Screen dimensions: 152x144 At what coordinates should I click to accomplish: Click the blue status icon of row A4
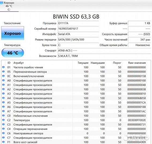3,98
